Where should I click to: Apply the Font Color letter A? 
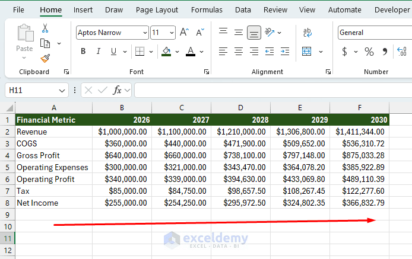[x=191, y=52]
